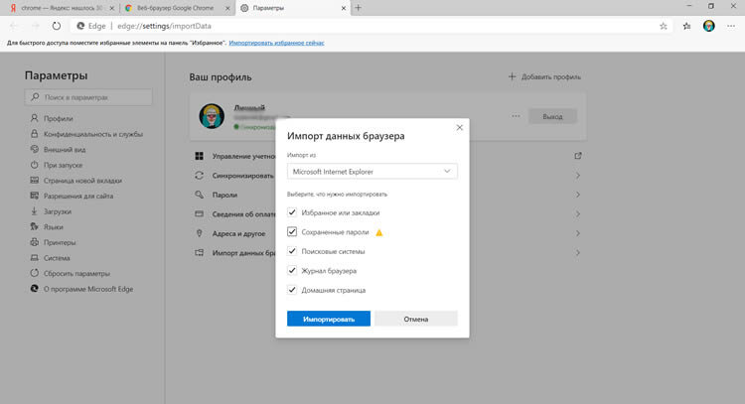Open the Edge settings and more menu
This screenshot has height=404, width=745.
[x=731, y=26]
